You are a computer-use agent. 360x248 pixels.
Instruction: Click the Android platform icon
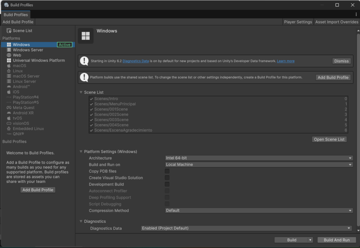(x=9, y=87)
